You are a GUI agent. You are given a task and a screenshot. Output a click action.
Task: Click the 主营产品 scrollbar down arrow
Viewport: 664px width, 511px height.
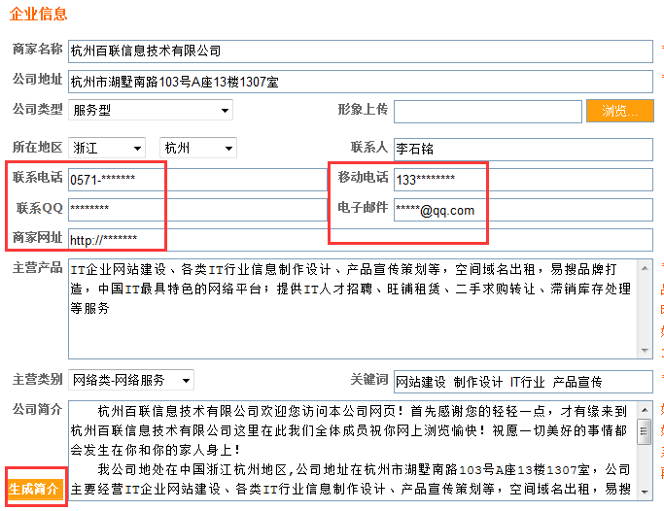coord(644,350)
